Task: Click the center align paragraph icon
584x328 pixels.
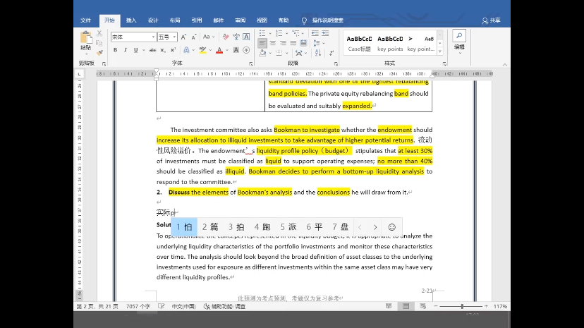Action: 273,44
